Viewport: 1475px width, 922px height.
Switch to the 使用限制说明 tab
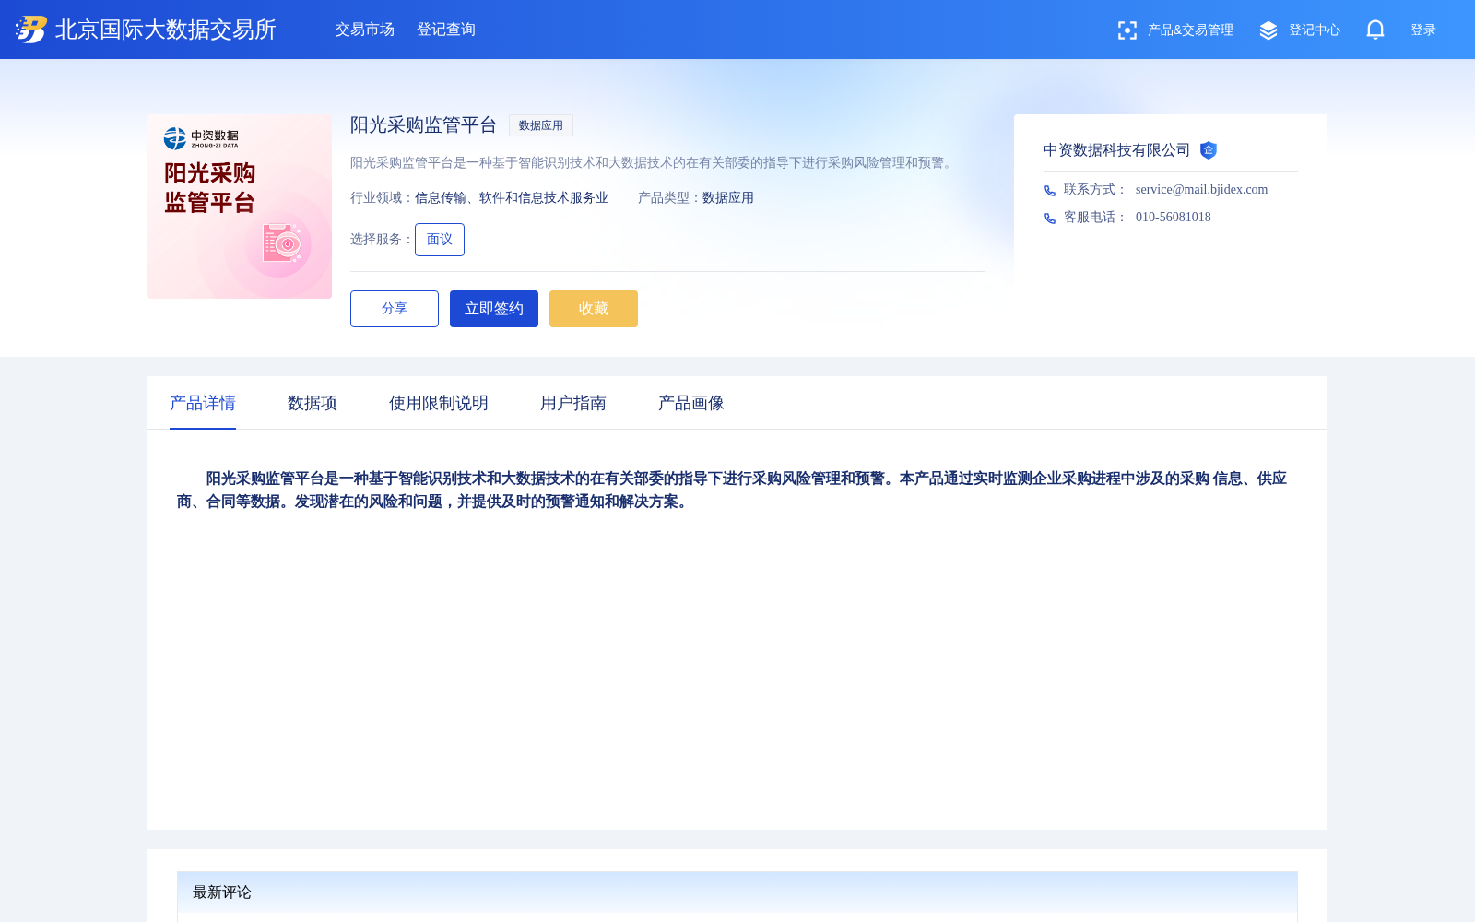[x=439, y=403]
